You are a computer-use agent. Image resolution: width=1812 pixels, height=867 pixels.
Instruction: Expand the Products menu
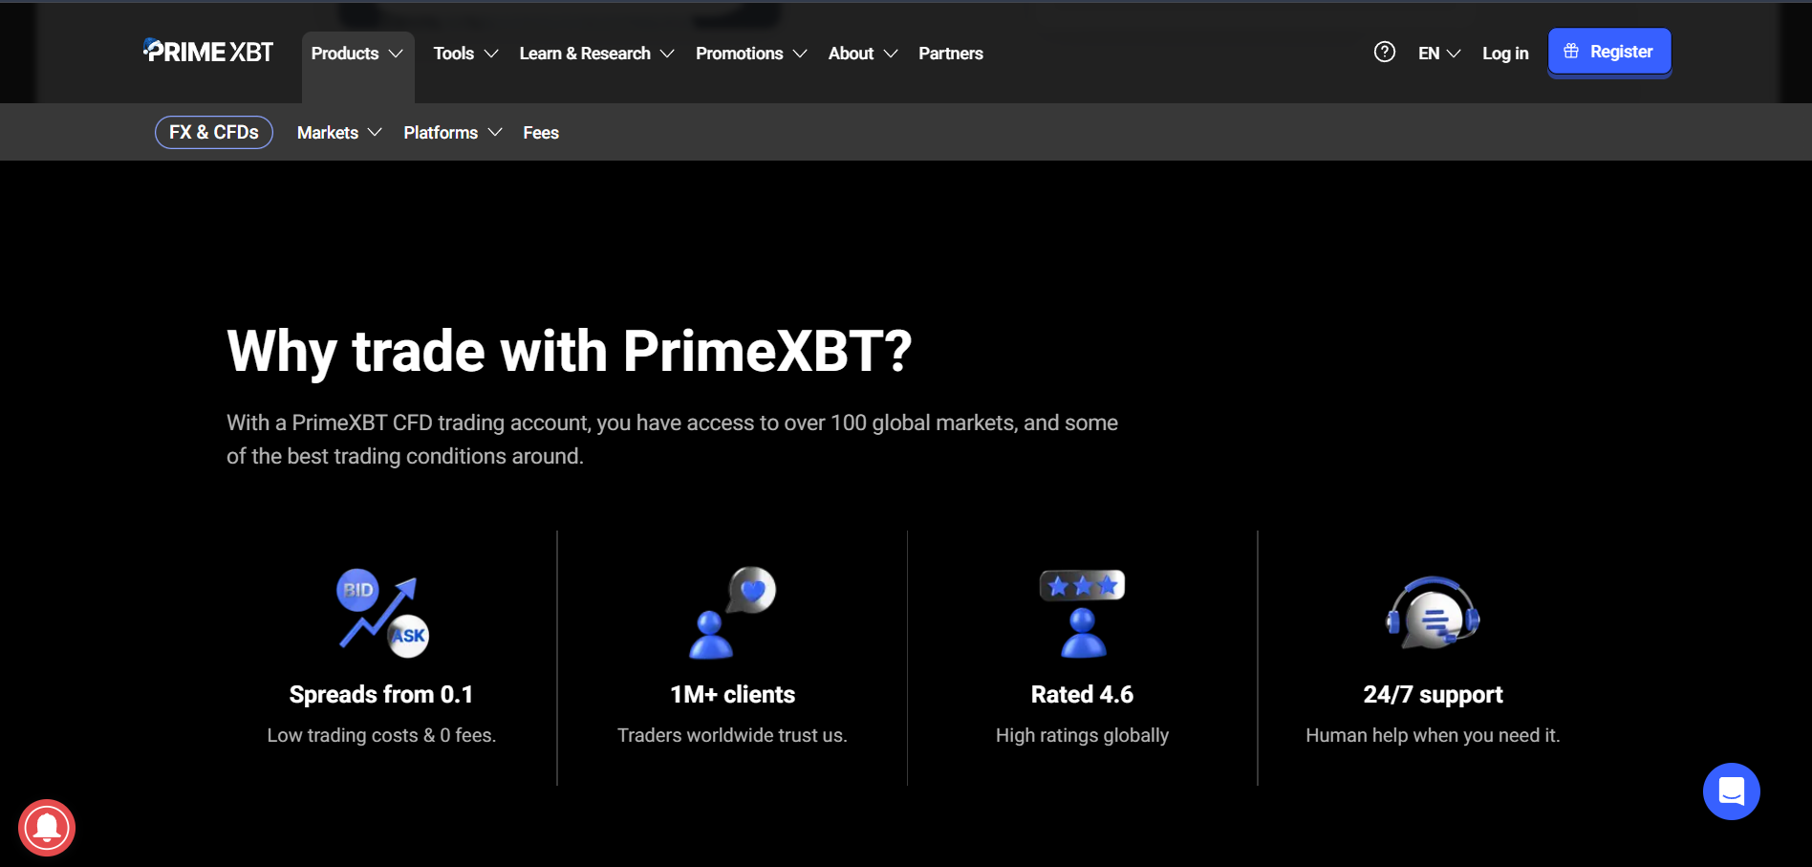(357, 54)
